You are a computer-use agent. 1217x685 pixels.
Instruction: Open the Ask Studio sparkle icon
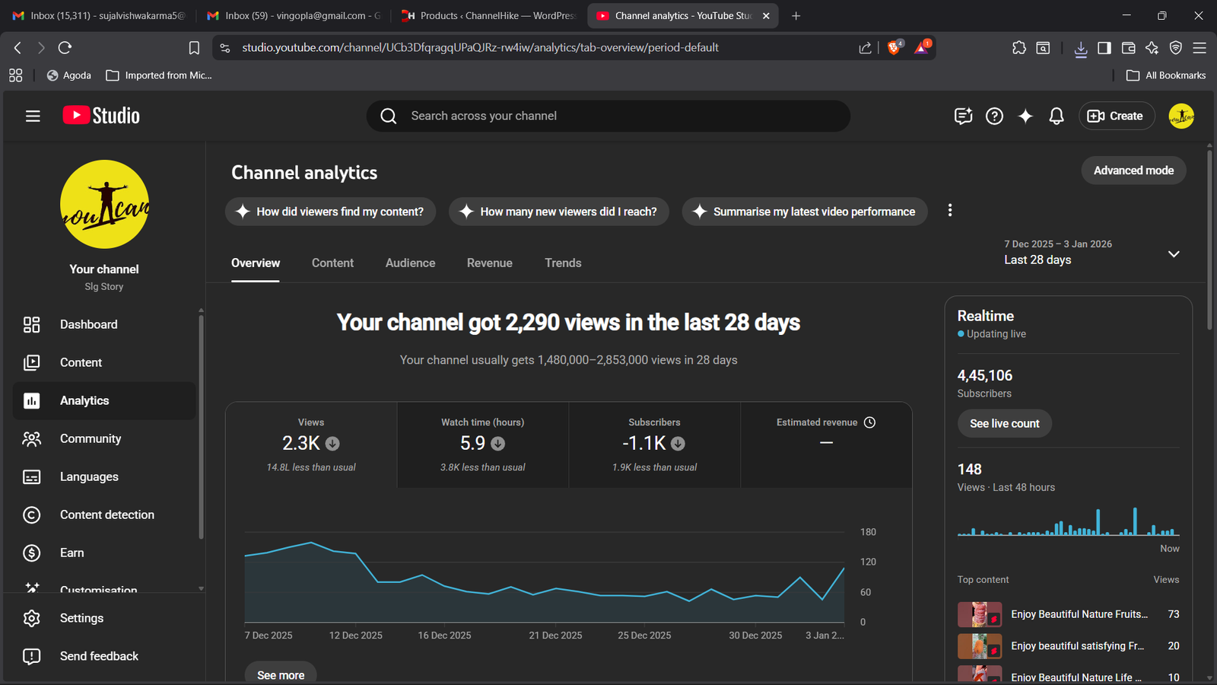pos(1025,116)
